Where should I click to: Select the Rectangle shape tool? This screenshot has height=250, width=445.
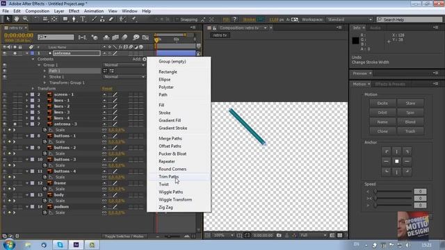pos(65,19)
